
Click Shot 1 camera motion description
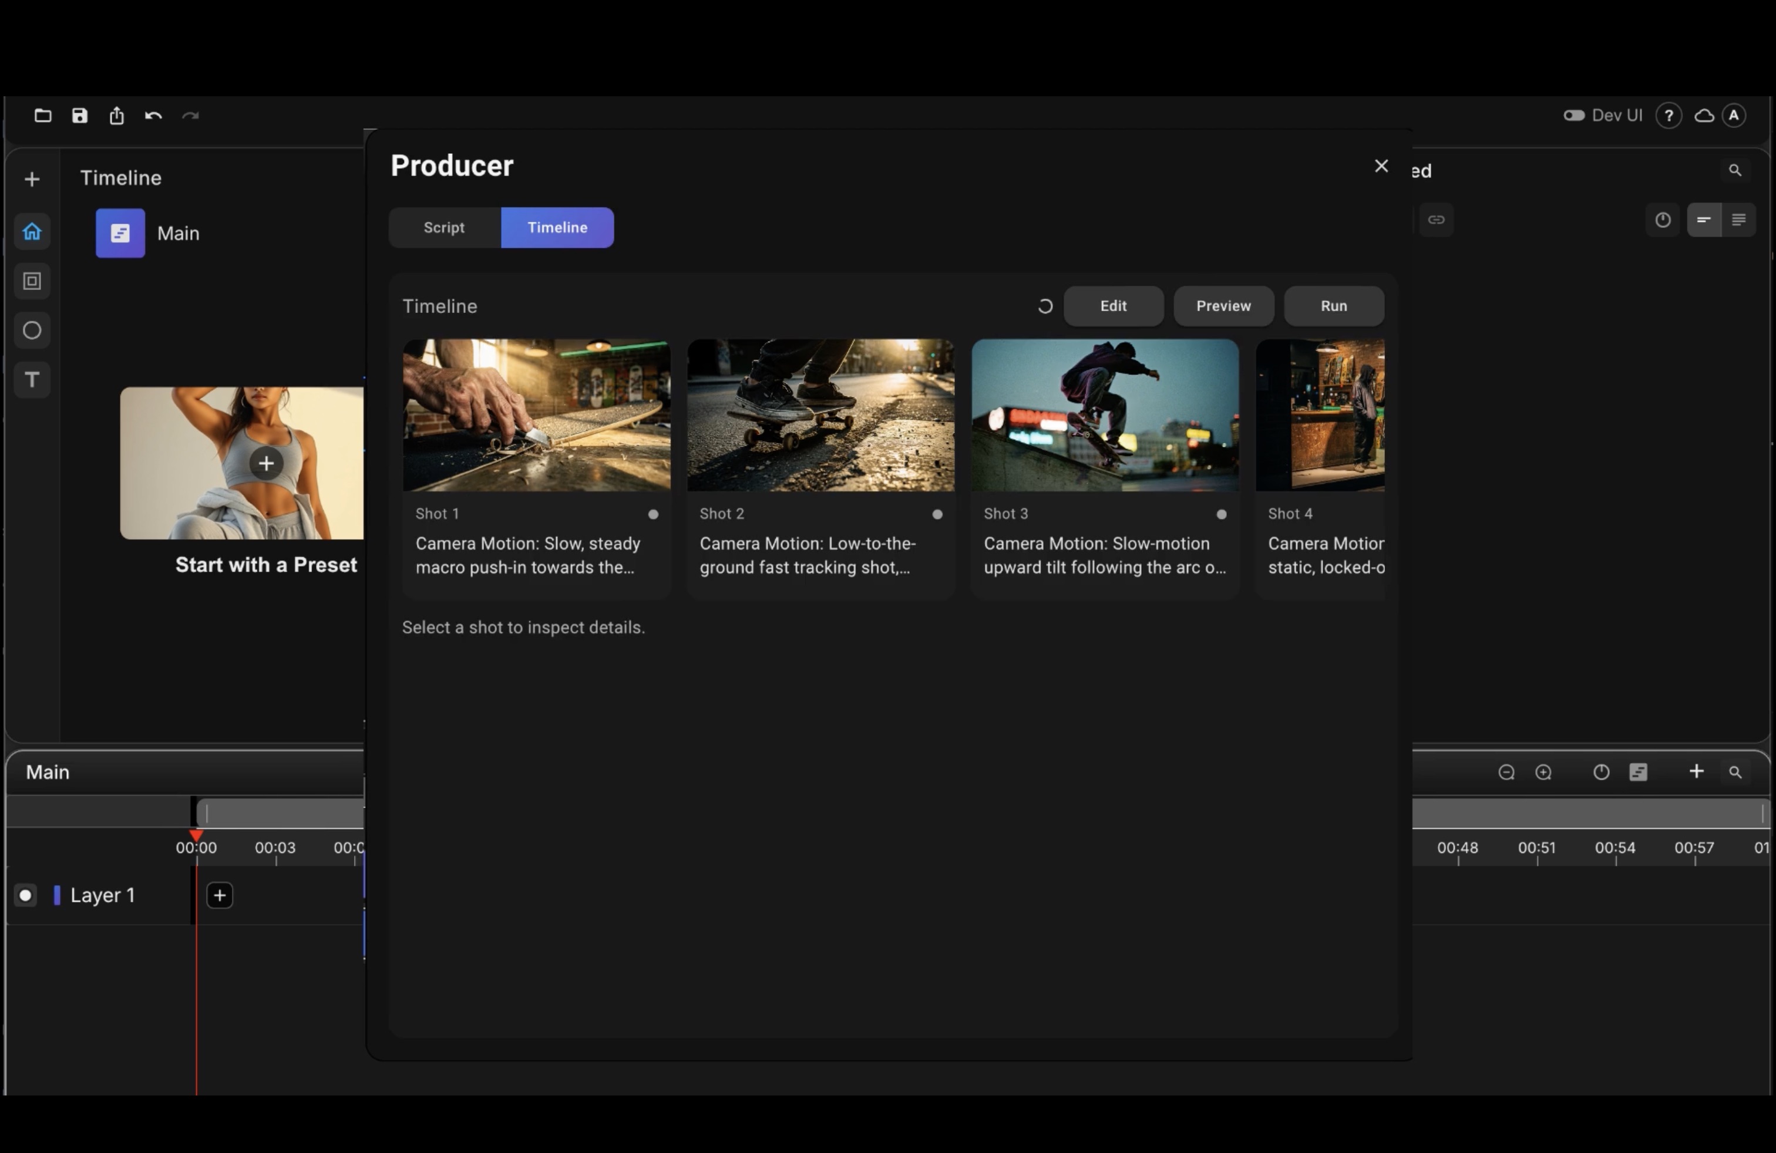tap(529, 555)
